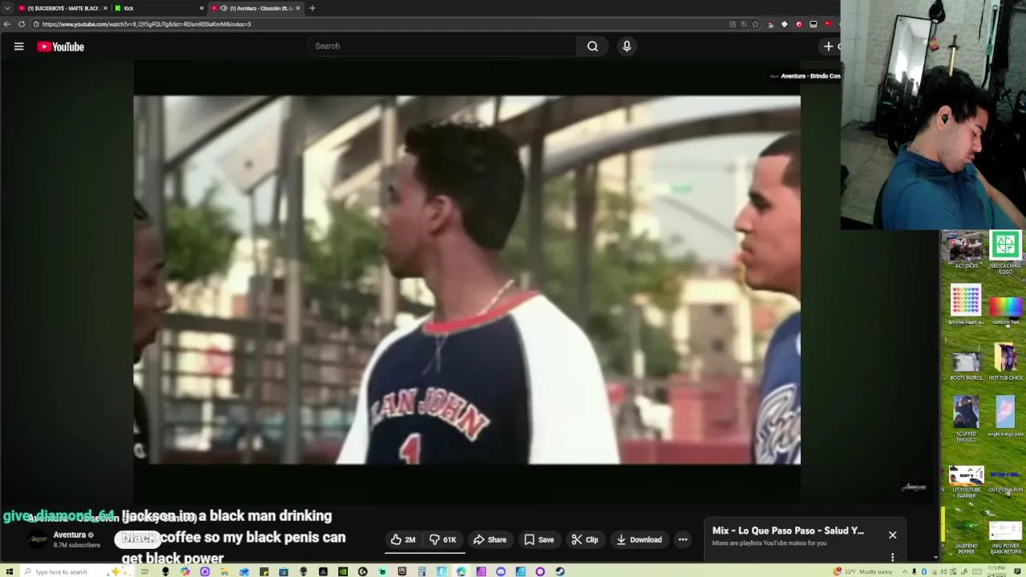
Task: Close the $UICIDEBOY$ browser tab
Action: (105, 8)
